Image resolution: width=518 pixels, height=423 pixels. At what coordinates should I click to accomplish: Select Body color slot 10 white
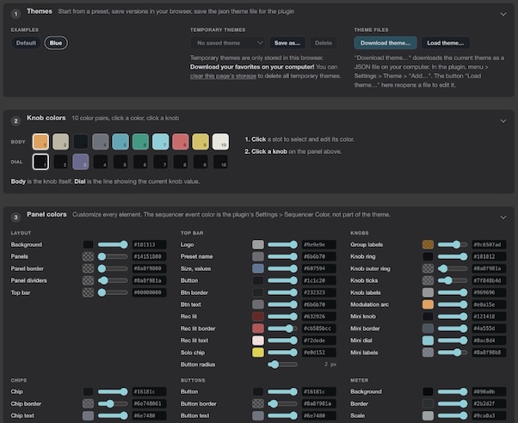tap(220, 142)
